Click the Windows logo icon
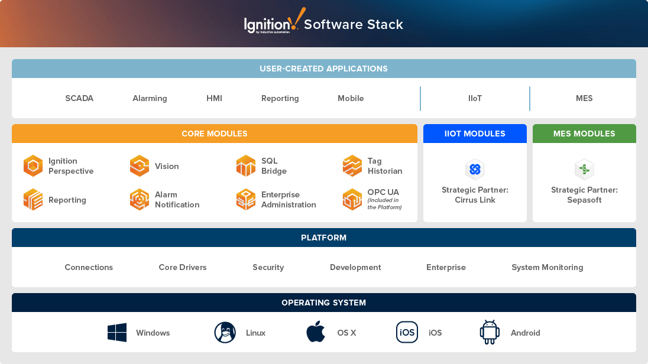The height and width of the screenshot is (364, 648). coord(117,333)
